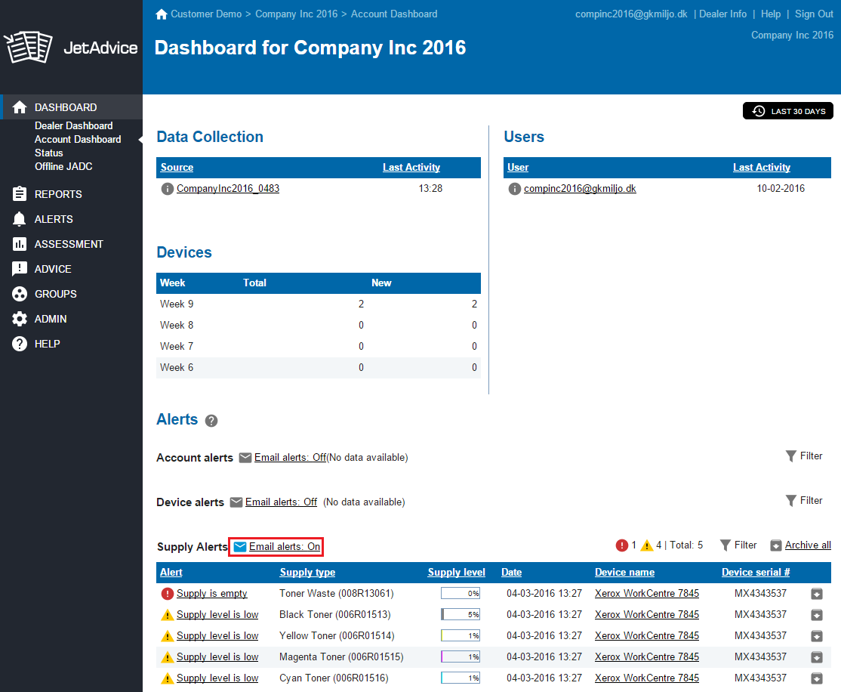Click the home icon in breadcrumb
Image resolution: width=841 pixels, height=692 pixels.
161,14
